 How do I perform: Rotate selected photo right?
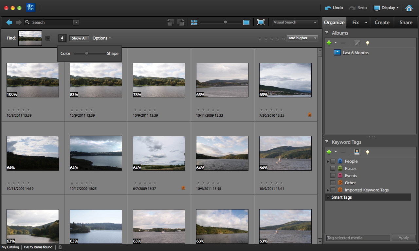[x=181, y=22]
